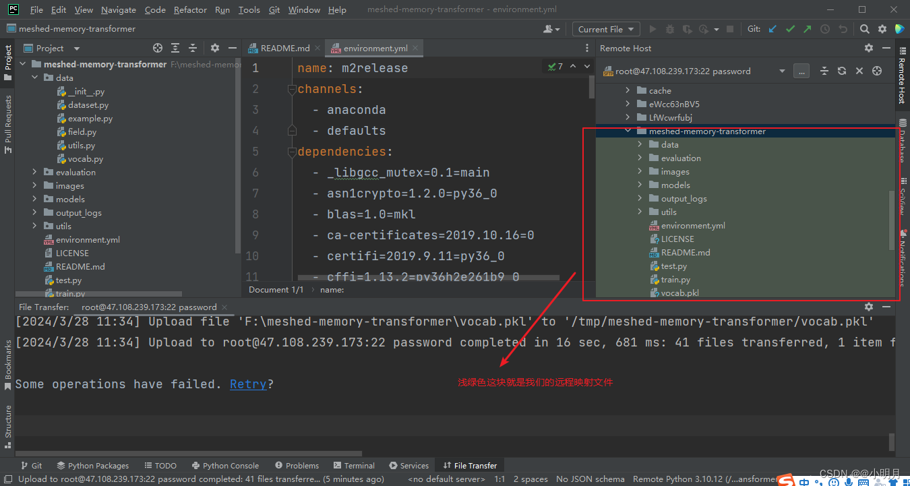Click Collapse All icon in Remote Host
Image resolution: width=910 pixels, height=486 pixels.
tap(824, 71)
